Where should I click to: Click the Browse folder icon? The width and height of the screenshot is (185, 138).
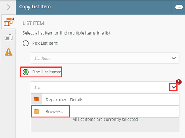click(x=37, y=111)
